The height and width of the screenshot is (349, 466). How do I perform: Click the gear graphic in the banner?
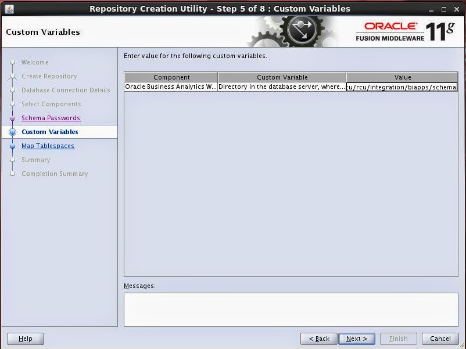tap(296, 28)
